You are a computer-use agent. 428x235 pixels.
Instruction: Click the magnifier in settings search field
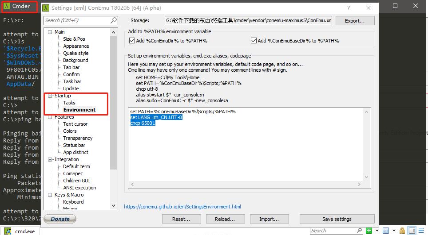point(114,20)
